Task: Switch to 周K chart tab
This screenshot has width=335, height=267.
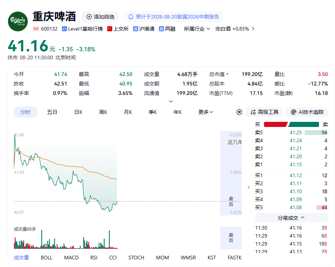Action: coord(103,112)
